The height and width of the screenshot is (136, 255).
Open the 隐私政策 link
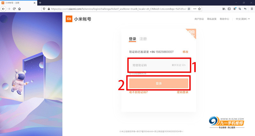[x=212, y=19]
